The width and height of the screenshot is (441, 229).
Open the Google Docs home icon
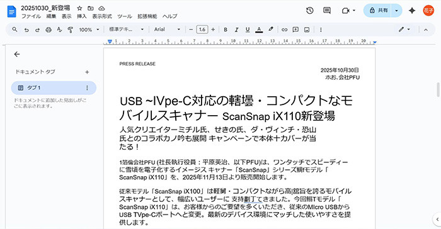tap(11, 11)
